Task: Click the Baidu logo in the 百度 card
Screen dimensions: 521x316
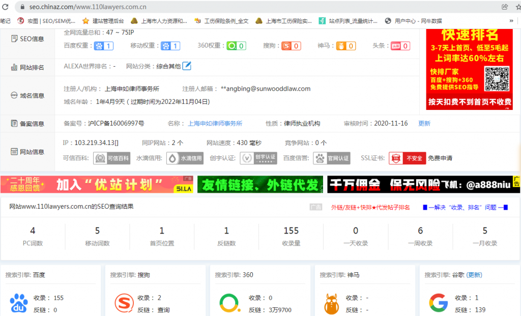Action: (x=19, y=303)
